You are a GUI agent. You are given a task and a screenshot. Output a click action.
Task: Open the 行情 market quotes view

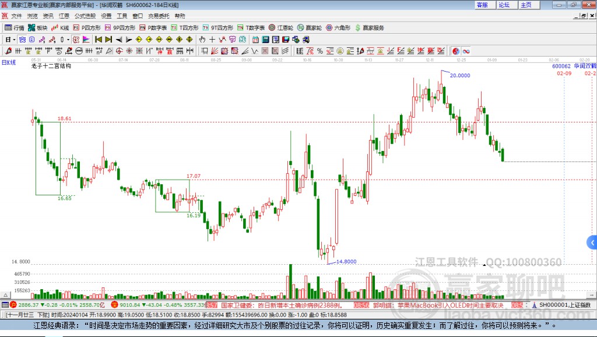[14, 27]
